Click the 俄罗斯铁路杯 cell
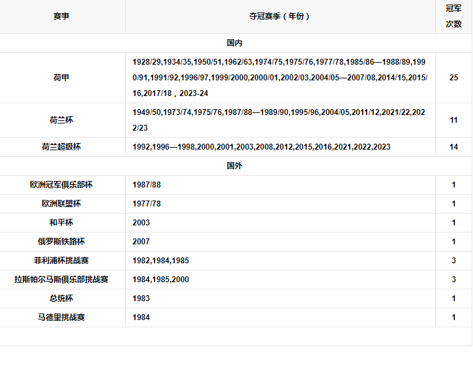This screenshot has width=473, height=373. tap(61, 241)
